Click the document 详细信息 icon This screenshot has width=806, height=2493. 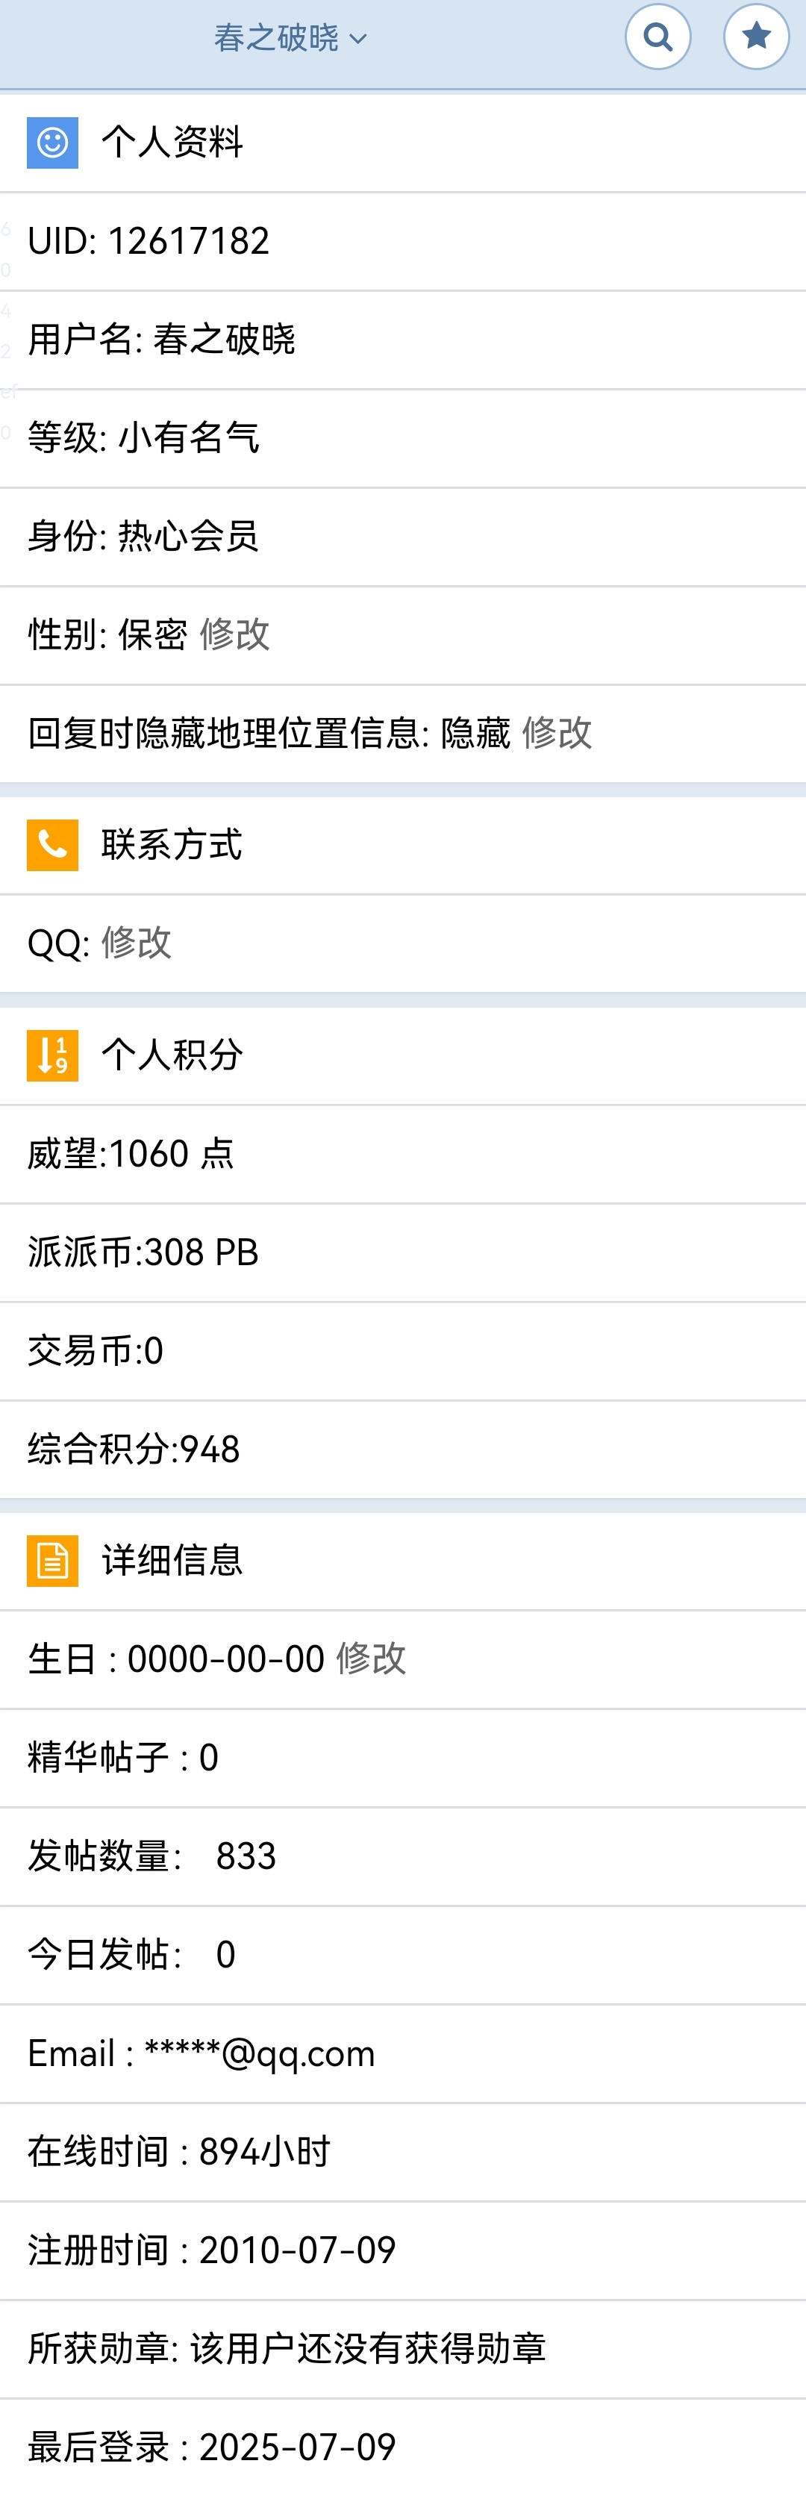tap(52, 1560)
